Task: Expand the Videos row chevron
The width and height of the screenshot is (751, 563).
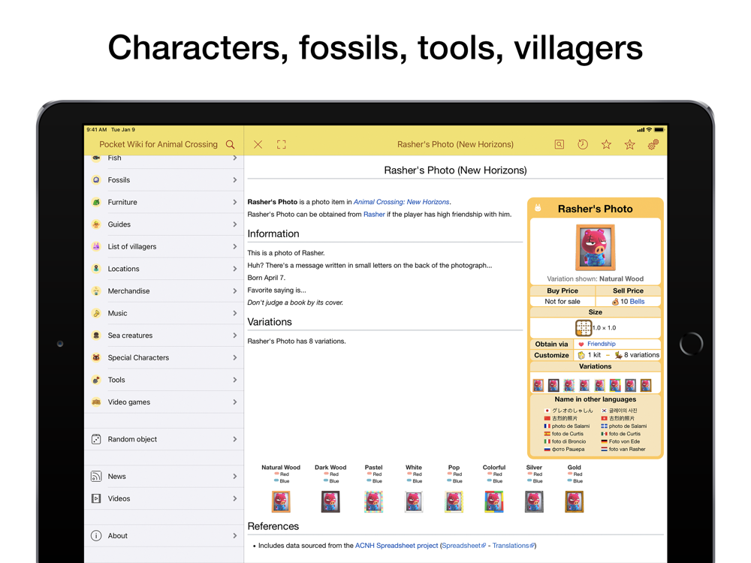Action: click(x=234, y=499)
